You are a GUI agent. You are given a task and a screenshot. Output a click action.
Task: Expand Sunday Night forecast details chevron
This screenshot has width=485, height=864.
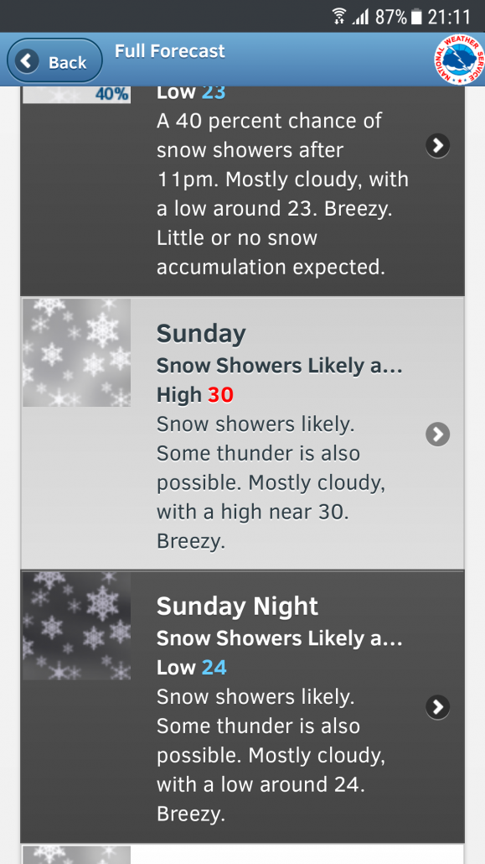pyautogui.click(x=437, y=707)
